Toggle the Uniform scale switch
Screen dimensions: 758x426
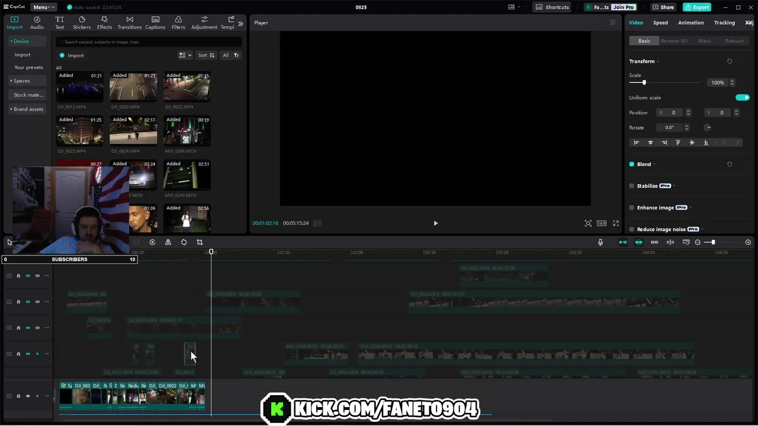point(743,98)
